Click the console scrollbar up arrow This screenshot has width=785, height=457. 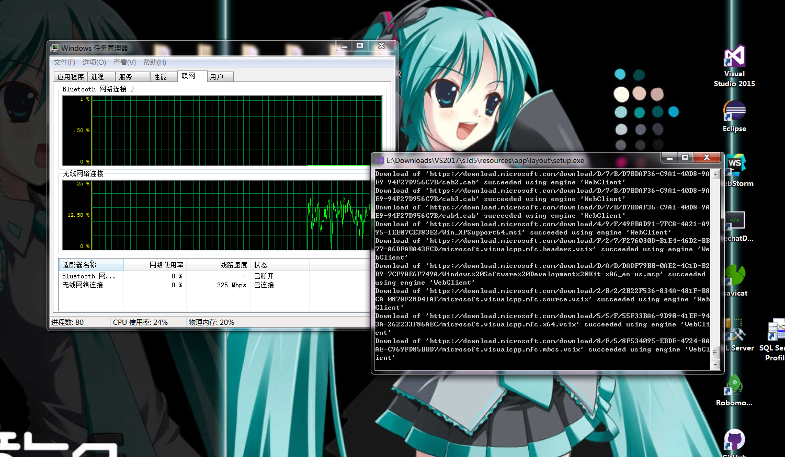click(715, 174)
